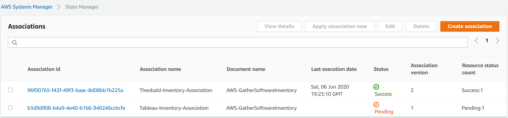Viewport: 508px width, 118px height.
Task: Click AWS-GatherSoftwareInventory in the Tableau row
Action: 261,108
